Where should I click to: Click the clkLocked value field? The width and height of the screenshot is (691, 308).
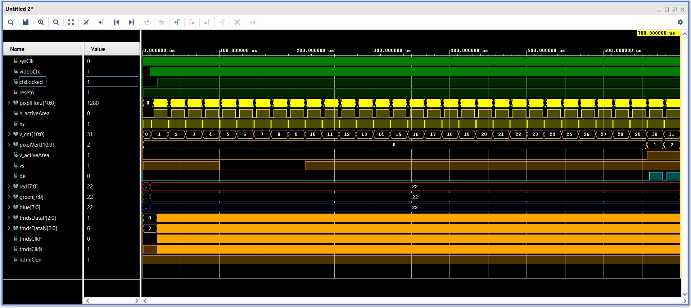pyautogui.click(x=112, y=82)
